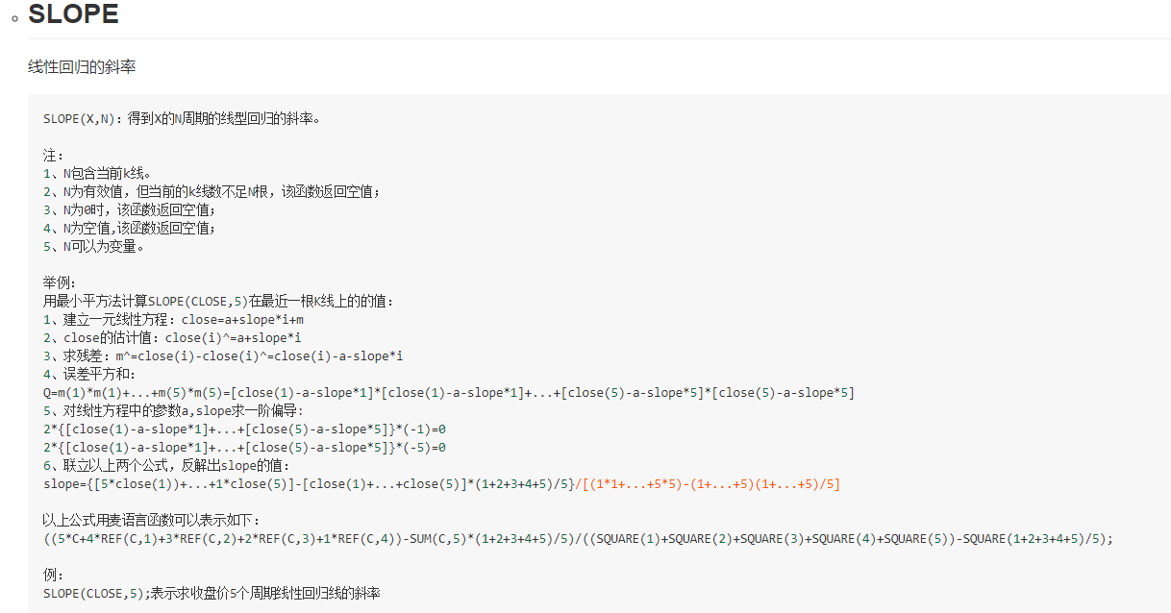Click step 3 about 求残差

point(223,356)
